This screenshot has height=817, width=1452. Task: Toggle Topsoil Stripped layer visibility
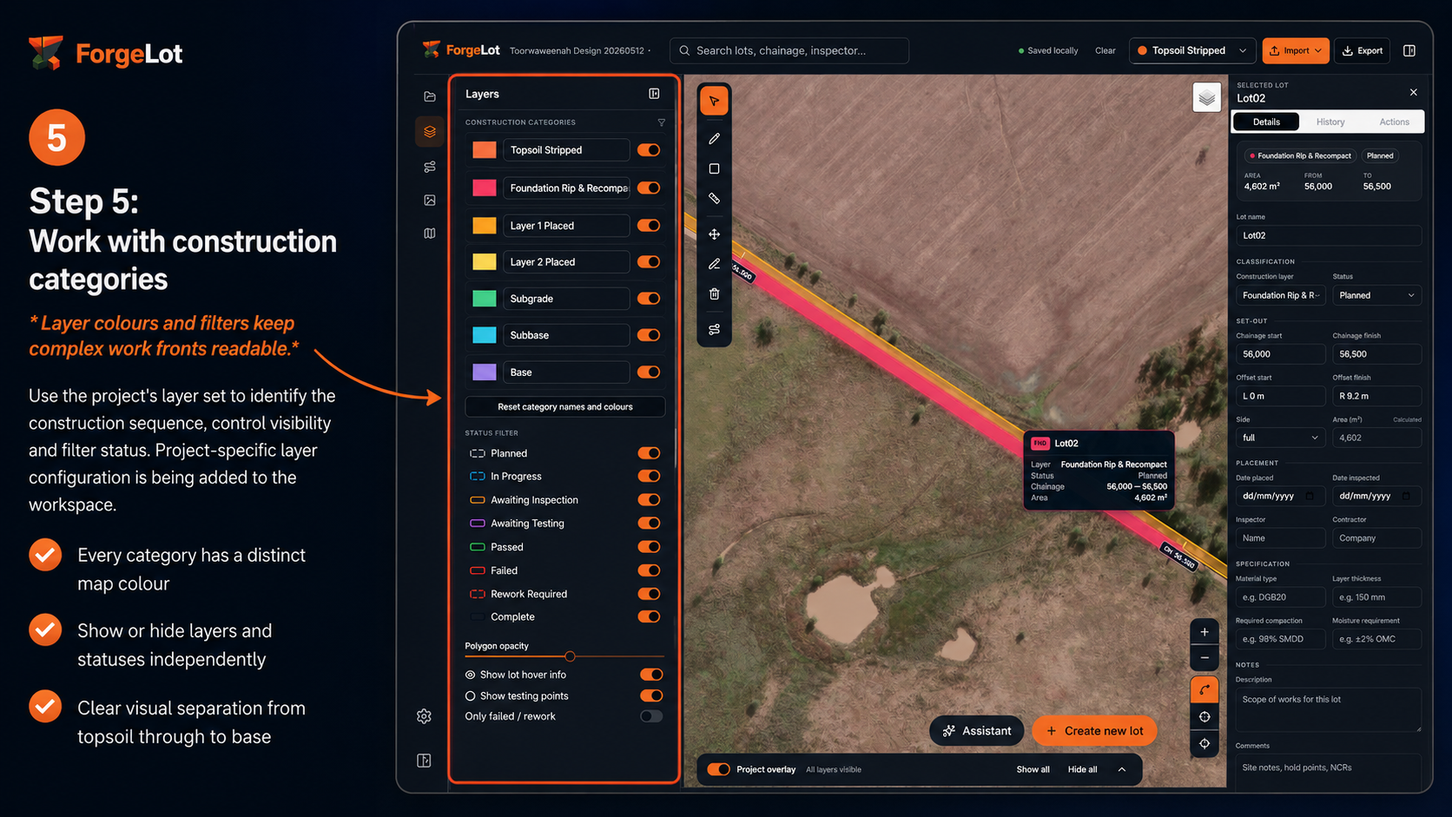point(649,150)
